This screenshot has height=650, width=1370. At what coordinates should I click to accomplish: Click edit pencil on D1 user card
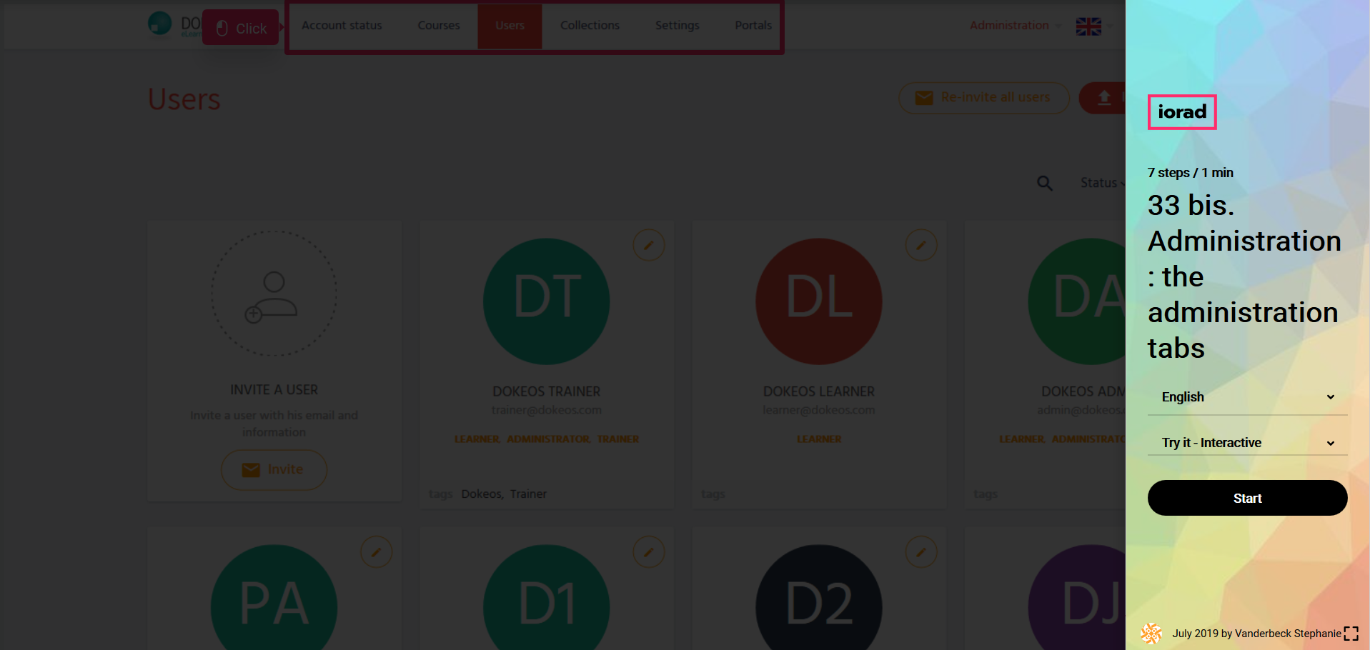(x=648, y=552)
